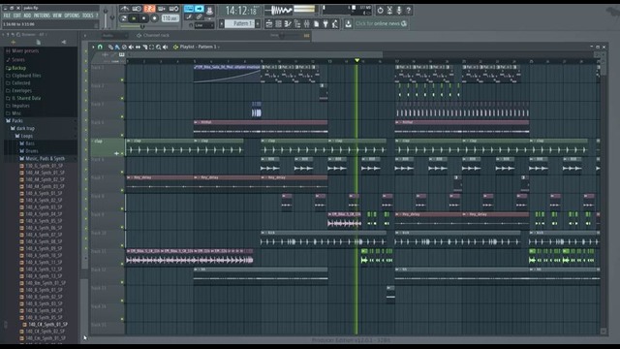Image resolution: width=620 pixels, height=349 pixels.
Task: Click the question mark help icon
Action: point(409,11)
